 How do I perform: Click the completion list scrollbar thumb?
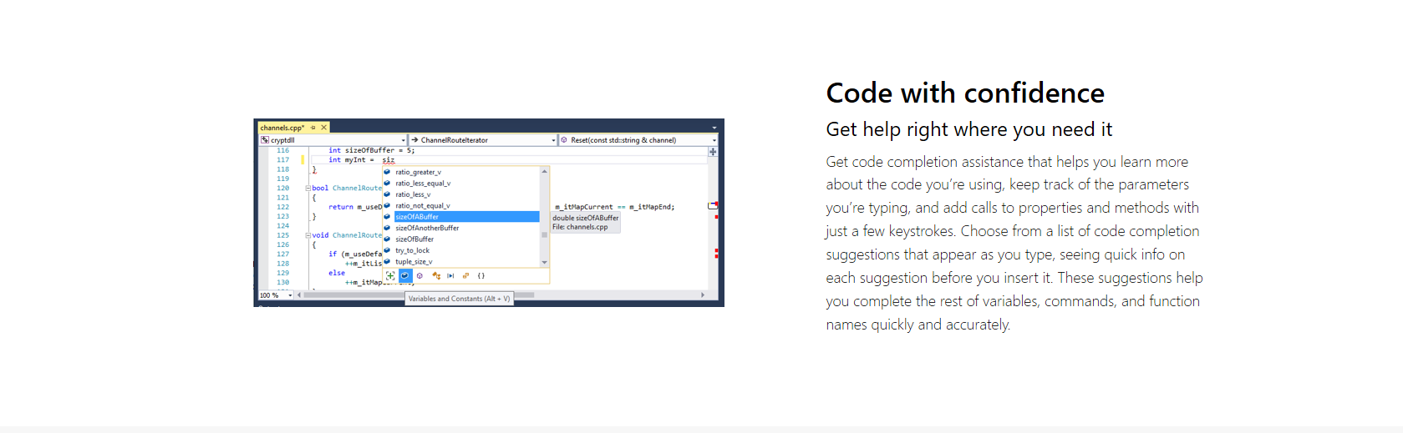545,234
